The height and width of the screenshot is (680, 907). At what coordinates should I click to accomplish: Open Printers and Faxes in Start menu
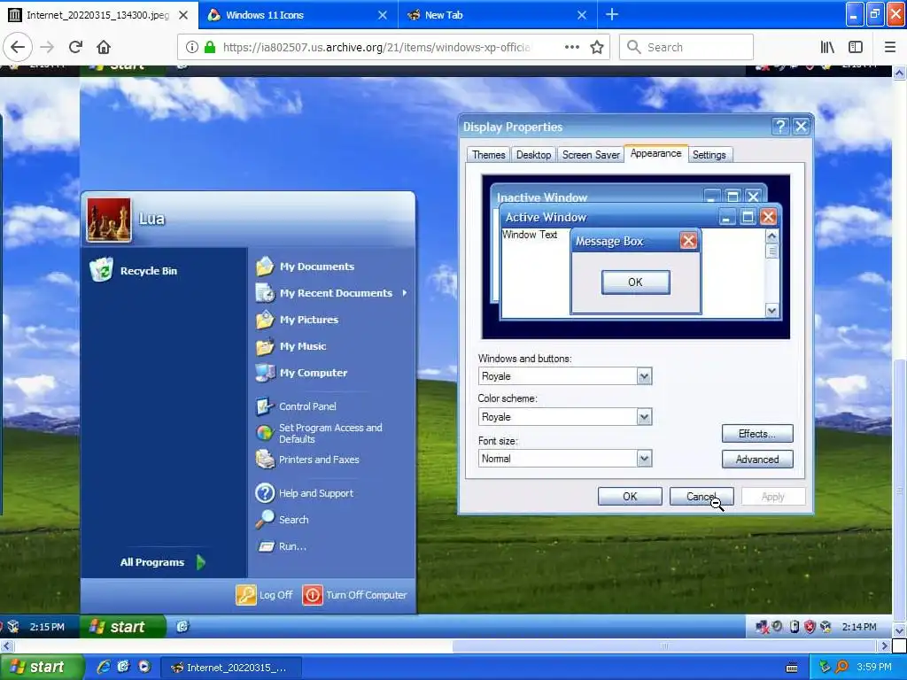tap(307, 460)
